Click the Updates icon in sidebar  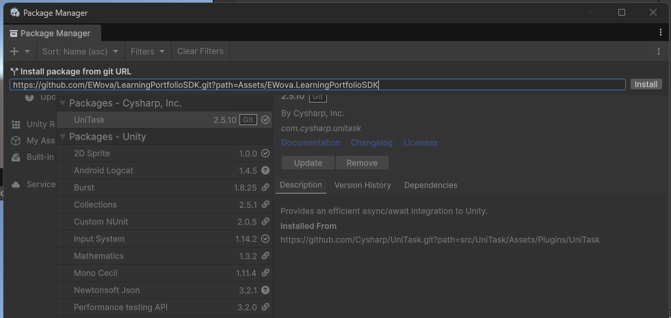coord(29,97)
